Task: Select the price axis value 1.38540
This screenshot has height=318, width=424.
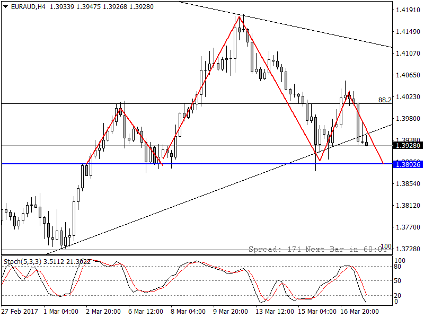Action: tap(408, 183)
